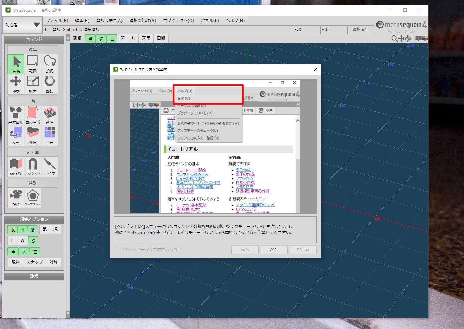Toggle the 前 view toolbar button
The image size is (464, 329).
133,39
